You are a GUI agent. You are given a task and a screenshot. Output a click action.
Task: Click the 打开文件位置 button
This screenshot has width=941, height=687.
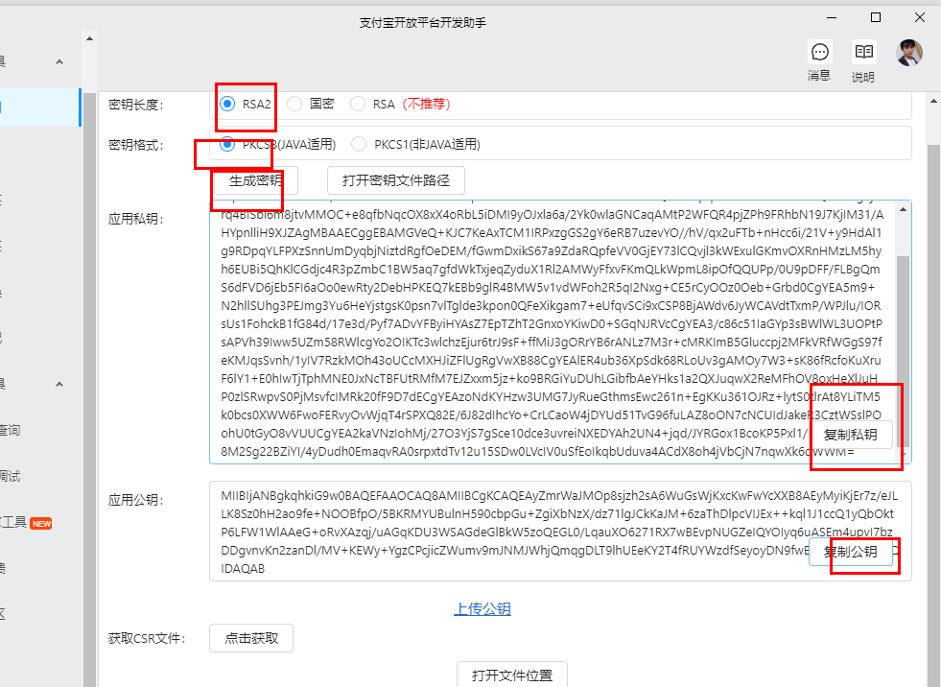tap(512, 675)
